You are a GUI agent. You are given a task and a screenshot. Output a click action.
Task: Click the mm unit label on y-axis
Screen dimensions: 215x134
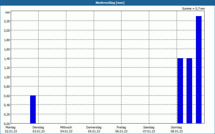[x=8, y=13]
